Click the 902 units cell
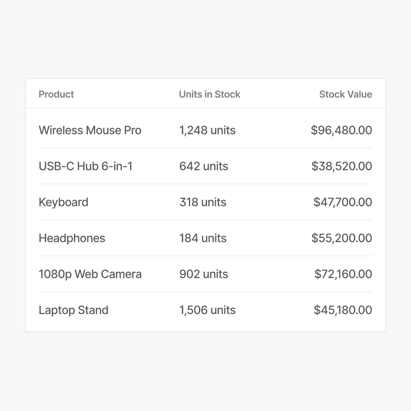 pyautogui.click(x=203, y=274)
